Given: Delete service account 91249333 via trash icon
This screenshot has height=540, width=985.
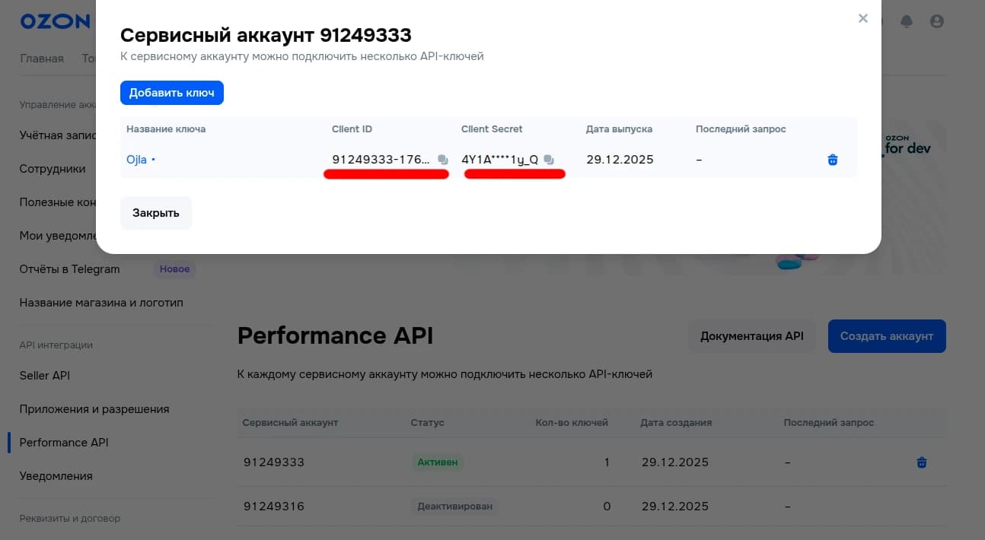Looking at the screenshot, I should coord(921,462).
